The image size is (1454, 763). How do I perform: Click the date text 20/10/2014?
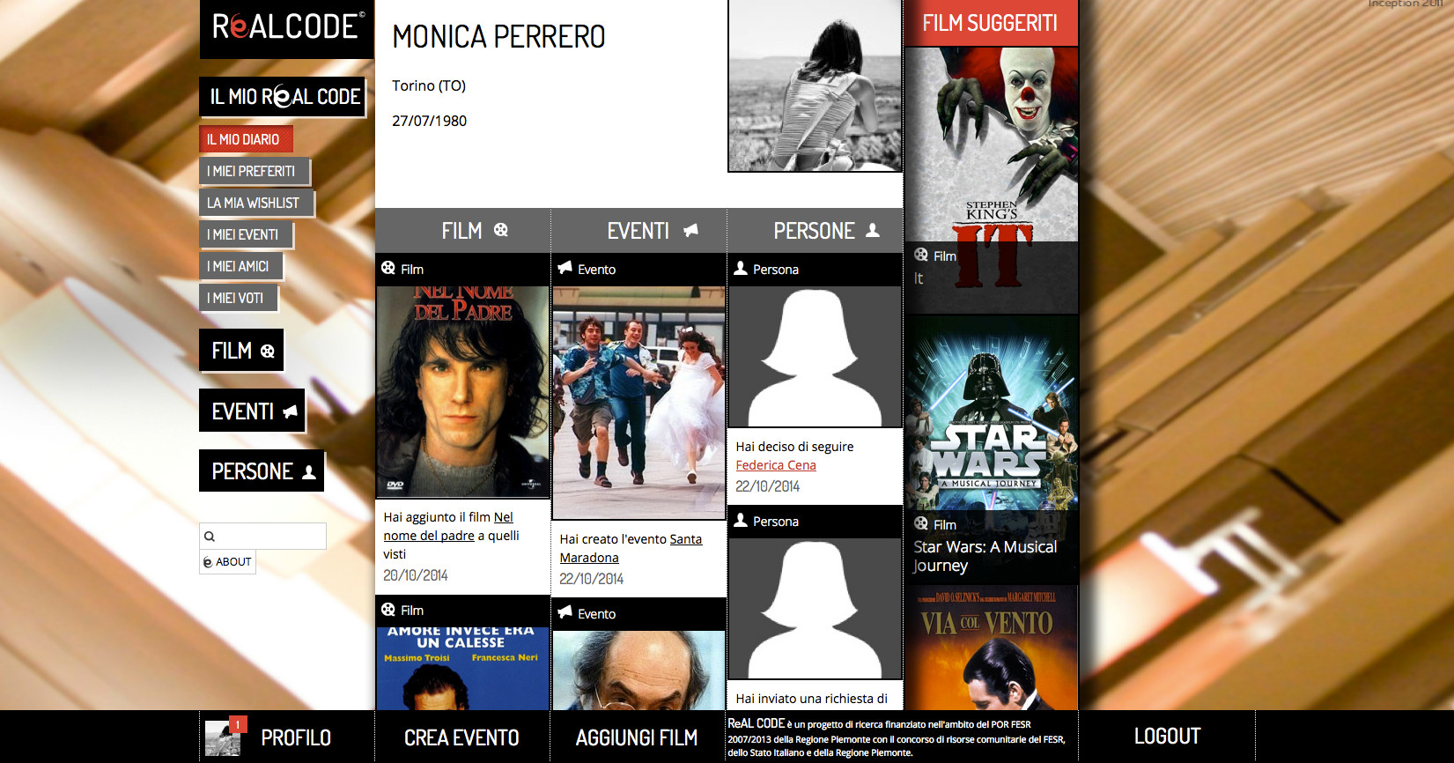(x=416, y=575)
